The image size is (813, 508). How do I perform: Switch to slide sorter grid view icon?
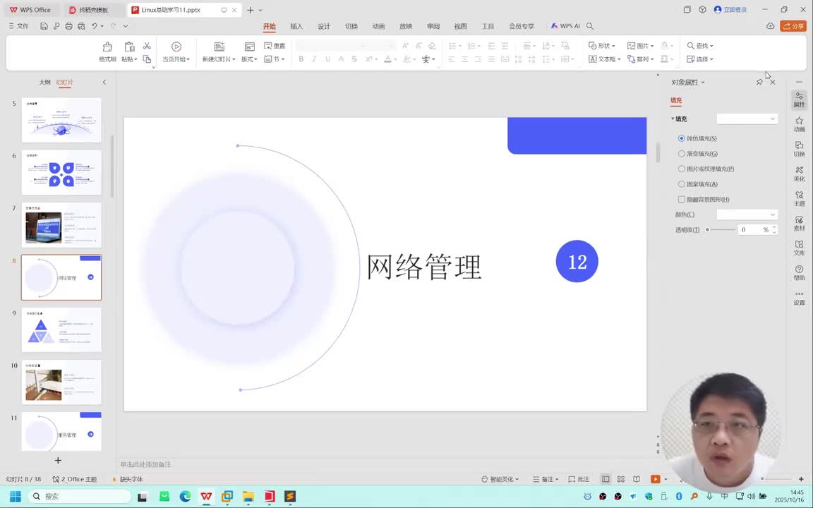coord(620,479)
